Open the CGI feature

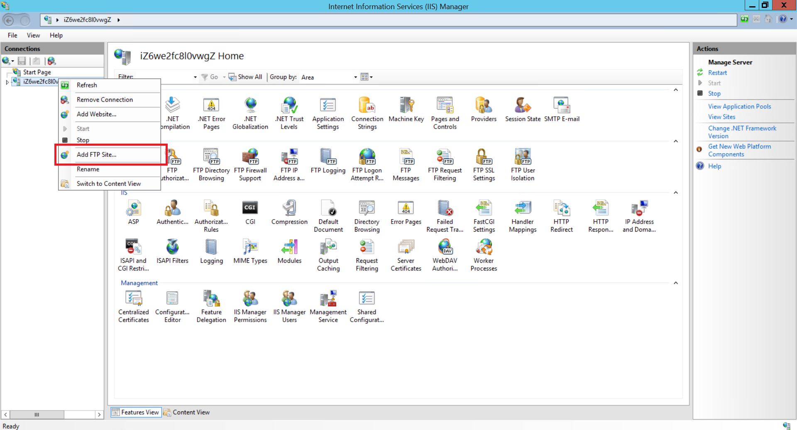[250, 212]
